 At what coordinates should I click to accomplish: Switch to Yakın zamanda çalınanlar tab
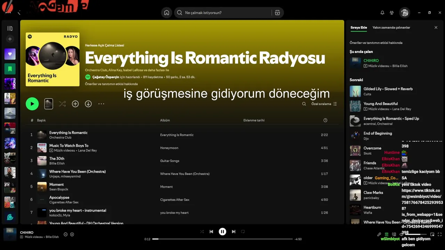pyautogui.click(x=391, y=27)
